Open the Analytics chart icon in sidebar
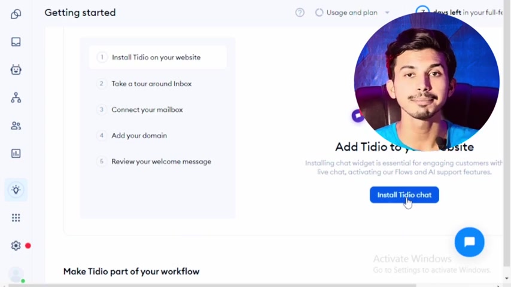 coord(16,154)
